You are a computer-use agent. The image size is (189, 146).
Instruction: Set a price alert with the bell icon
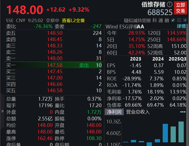[179, 20]
